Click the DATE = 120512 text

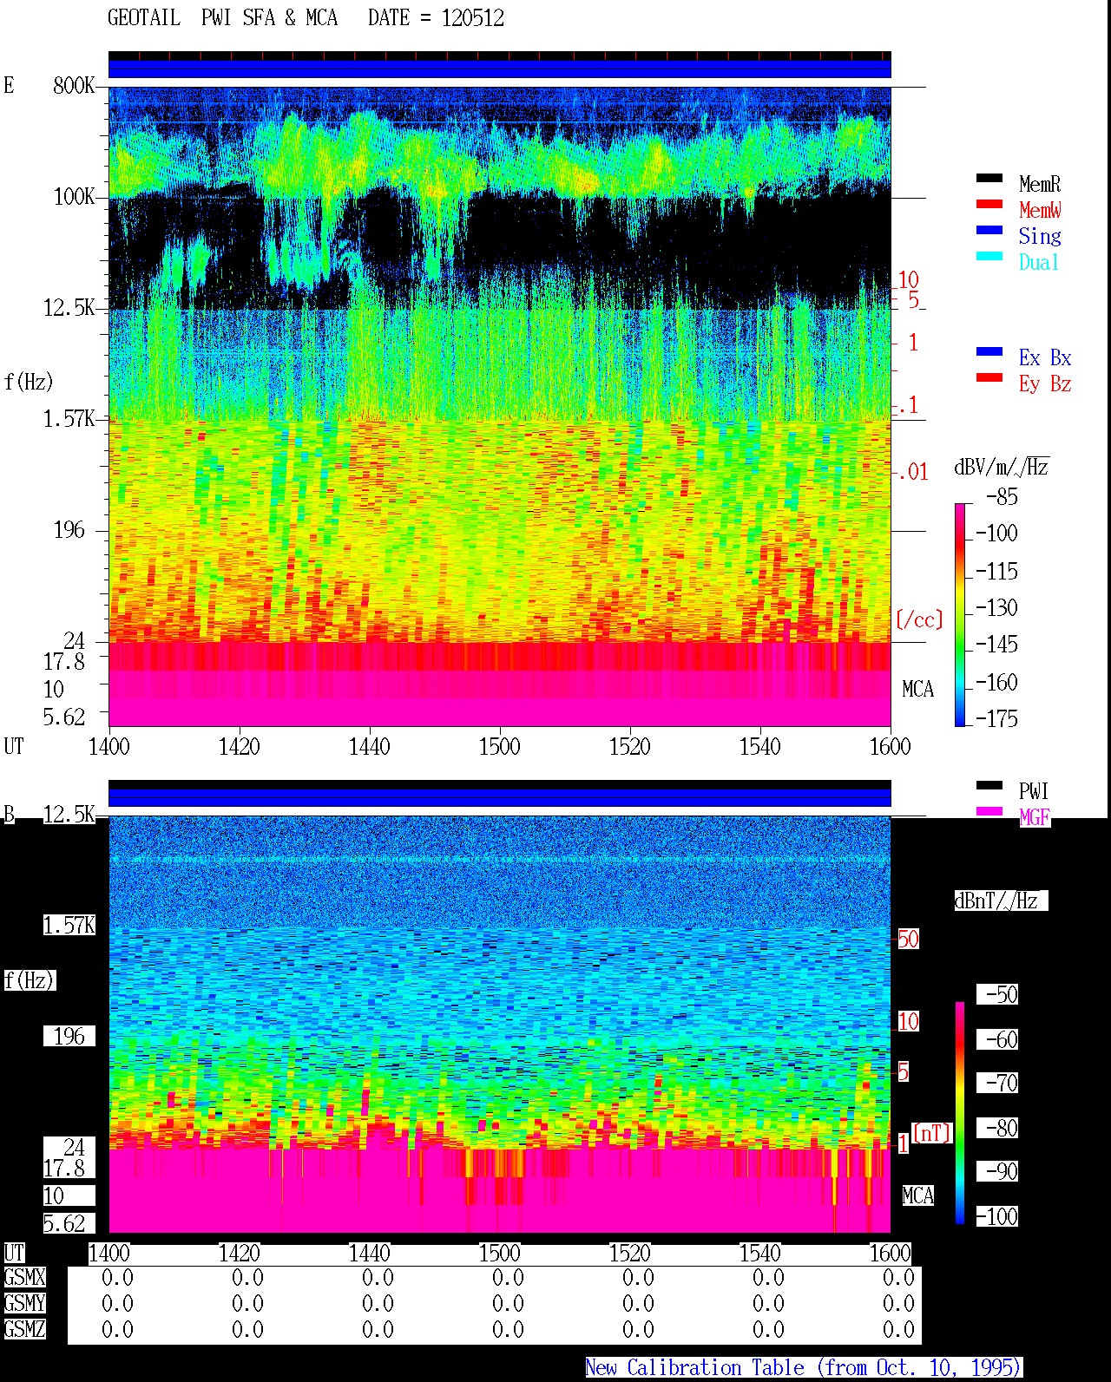436,18
